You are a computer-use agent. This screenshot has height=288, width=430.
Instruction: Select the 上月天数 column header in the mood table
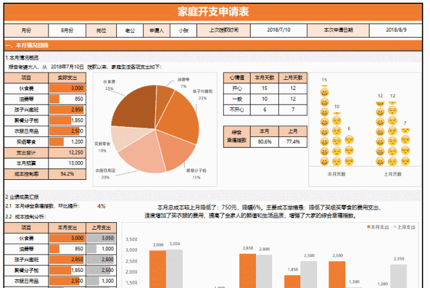coord(293,78)
